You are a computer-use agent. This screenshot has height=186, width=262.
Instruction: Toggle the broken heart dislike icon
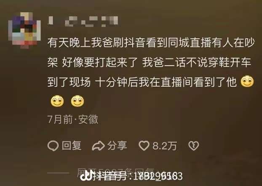click(x=193, y=146)
